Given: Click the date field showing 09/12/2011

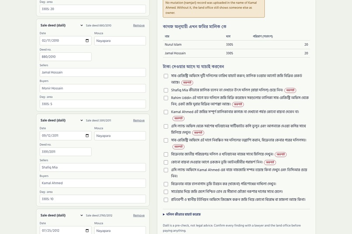Looking at the screenshot, I should tap(66, 136).
